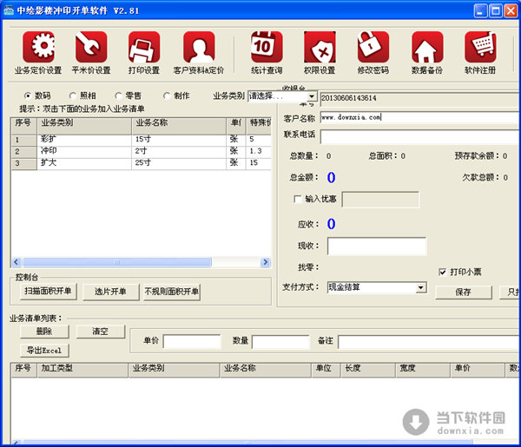Click the 导出Excel button

pyautogui.click(x=43, y=350)
